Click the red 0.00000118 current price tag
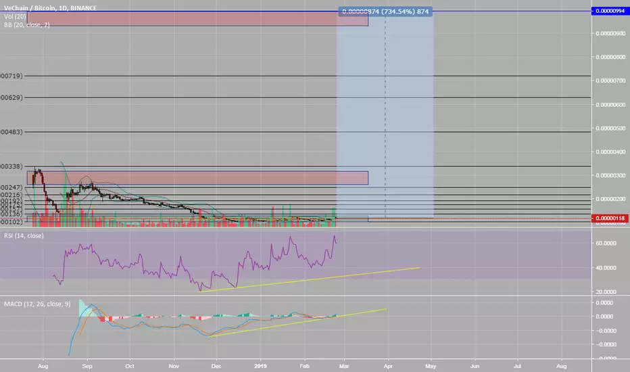 click(610, 218)
